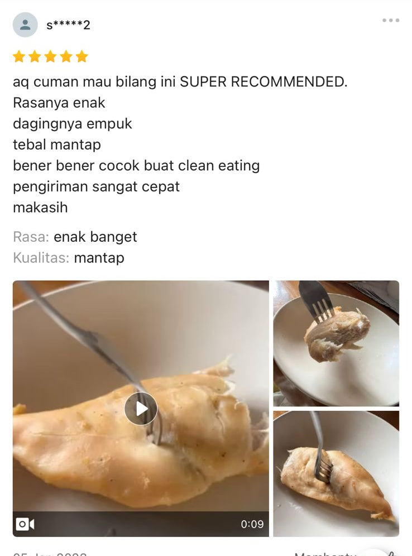The height and width of the screenshot is (556, 412).
Task: Click the fifth rating star
Action: click(82, 56)
